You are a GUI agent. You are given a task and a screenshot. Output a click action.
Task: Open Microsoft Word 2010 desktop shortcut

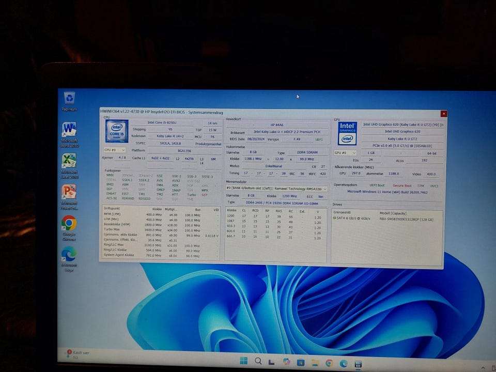pos(69,135)
